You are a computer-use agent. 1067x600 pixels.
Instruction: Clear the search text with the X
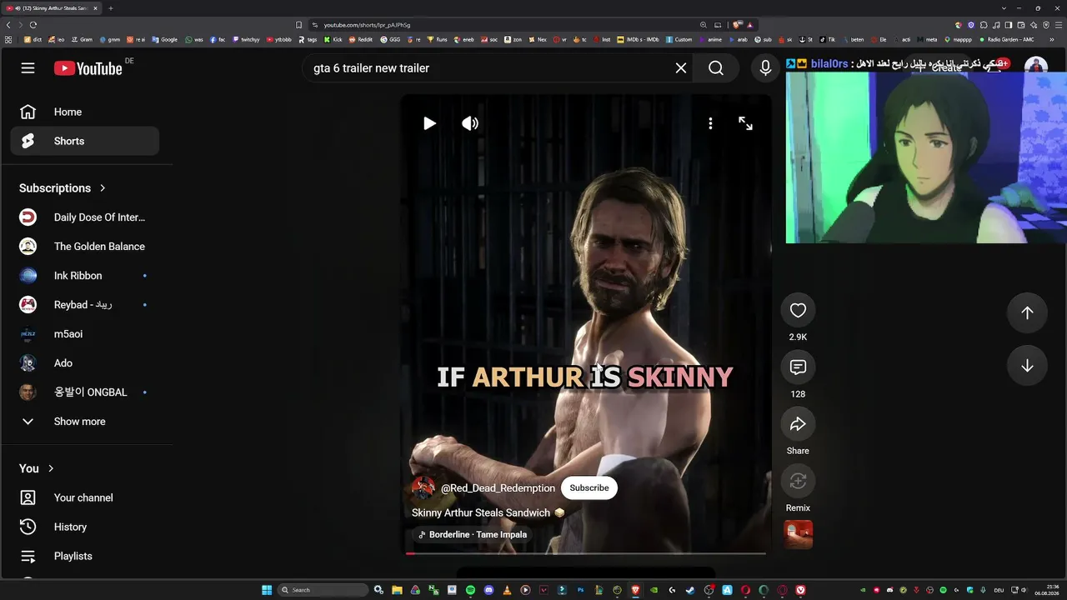(681, 68)
